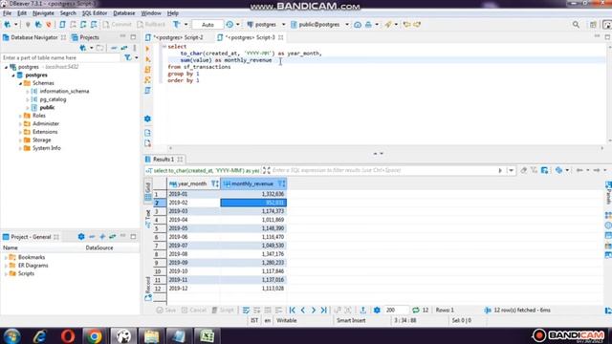Click the Save button in results toolbar

tap(165, 310)
